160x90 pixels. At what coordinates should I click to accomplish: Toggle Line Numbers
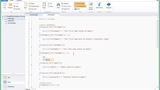pyautogui.click(x=80, y=6)
